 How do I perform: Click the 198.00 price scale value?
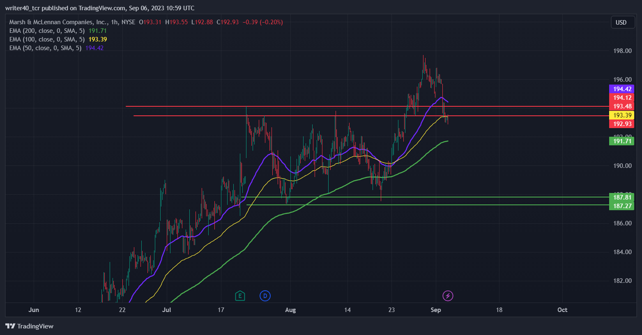click(x=622, y=51)
